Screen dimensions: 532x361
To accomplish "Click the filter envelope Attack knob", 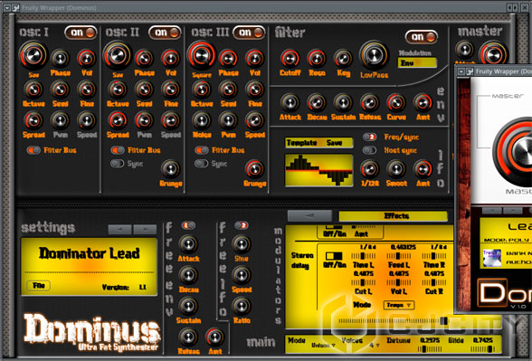I will coord(290,103).
